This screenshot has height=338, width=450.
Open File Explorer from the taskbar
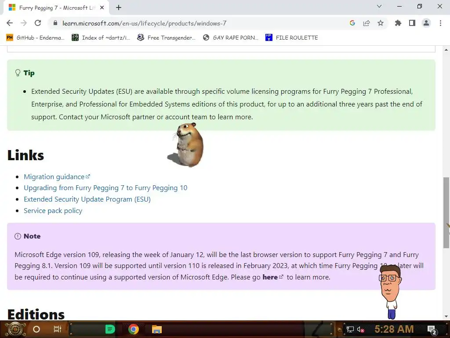tap(157, 329)
